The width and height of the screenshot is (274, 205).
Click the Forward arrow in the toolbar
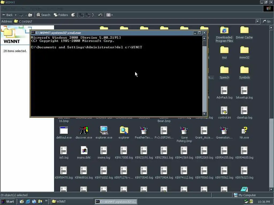click(21, 15)
